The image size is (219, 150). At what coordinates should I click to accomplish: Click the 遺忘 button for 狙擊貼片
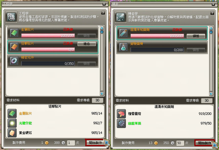87,44
